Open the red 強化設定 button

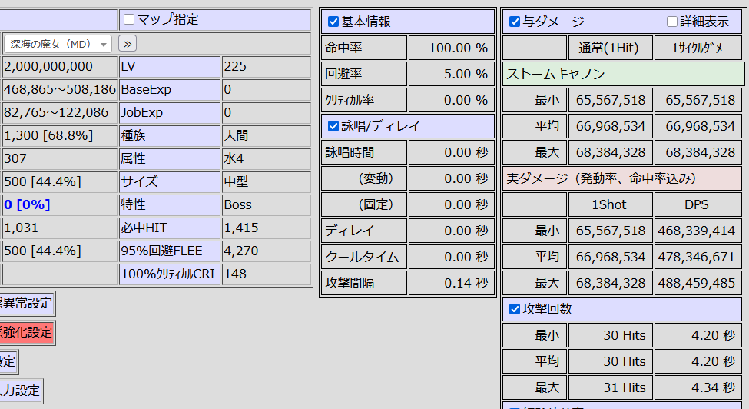click(x=26, y=333)
